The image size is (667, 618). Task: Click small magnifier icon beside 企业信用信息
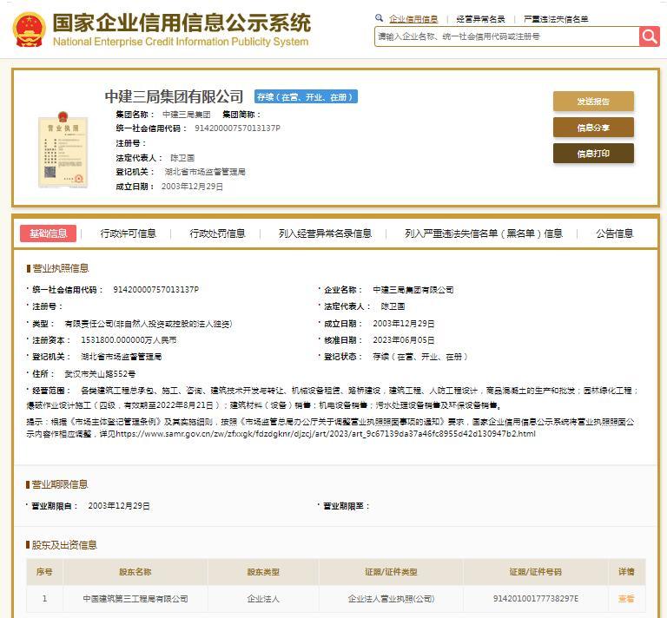point(379,18)
